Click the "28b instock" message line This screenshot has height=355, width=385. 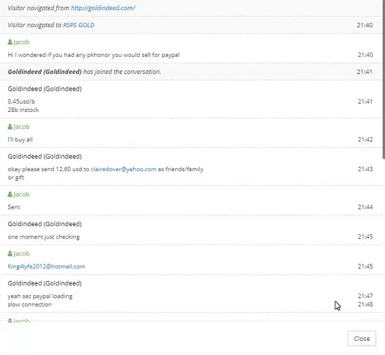pyautogui.click(x=23, y=110)
